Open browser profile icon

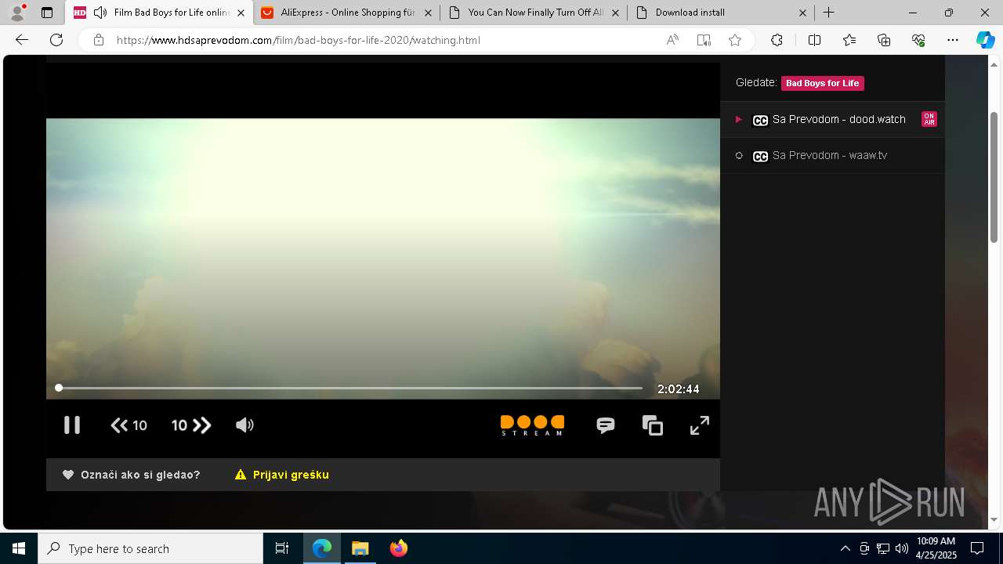click(x=17, y=13)
